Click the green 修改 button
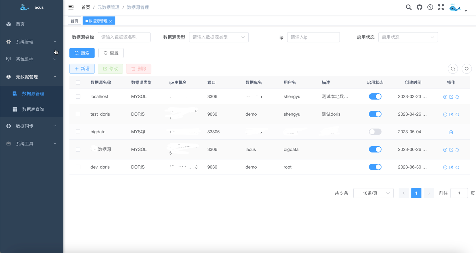Image resolution: width=476 pixels, height=253 pixels. point(110,69)
